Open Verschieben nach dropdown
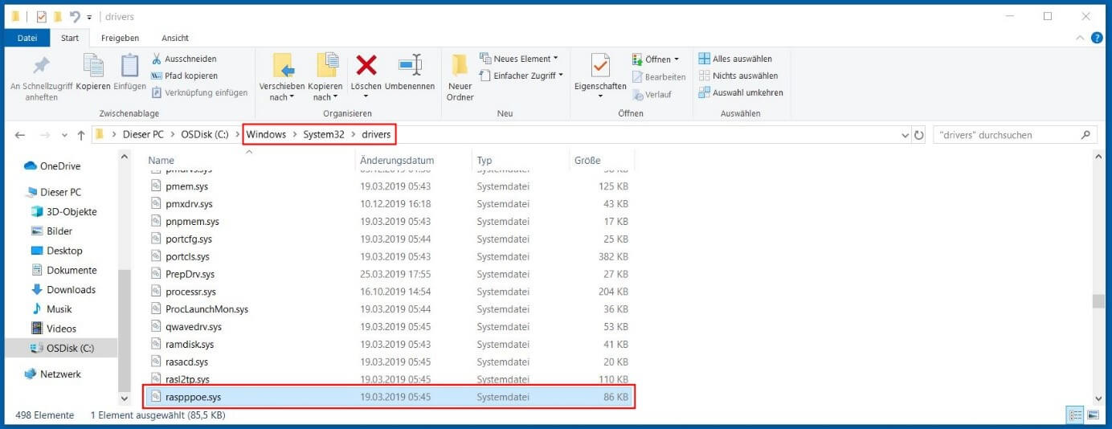Viewport: 1112px width, 429px height. (281, 78)
